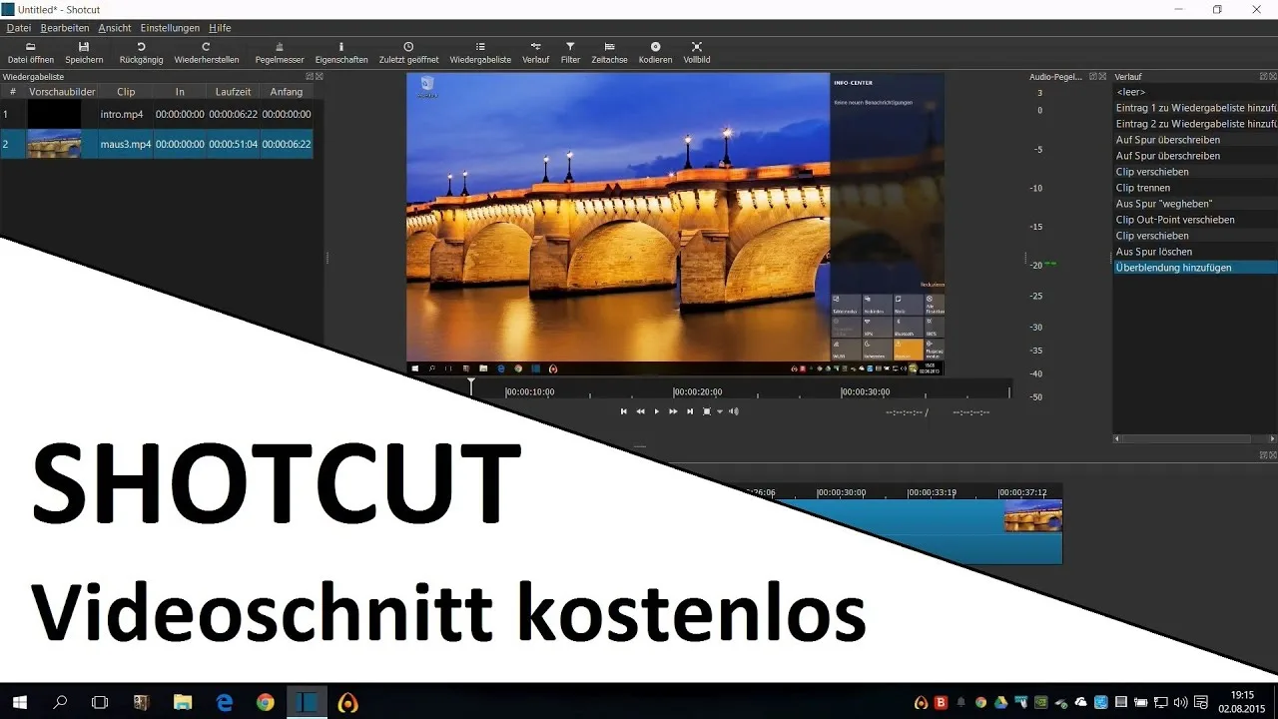Click the player zoom fit icon

707,411
